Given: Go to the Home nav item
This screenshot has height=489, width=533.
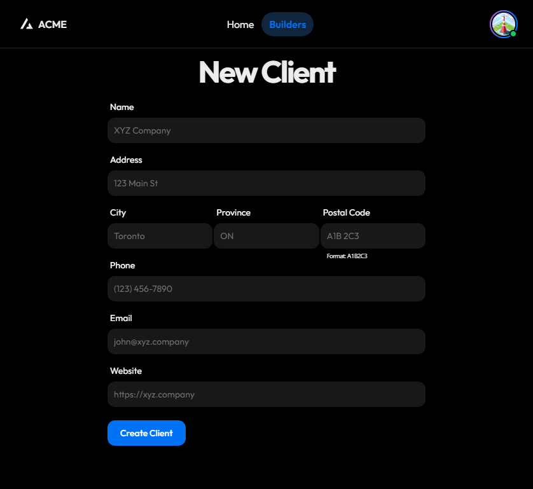Looking at the screenshot, I should [240, 24].
